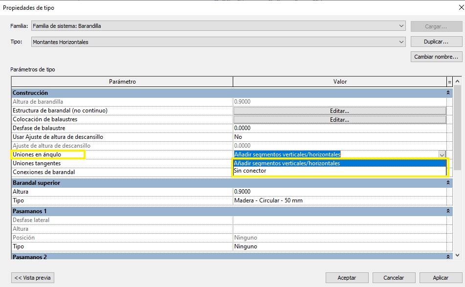
Task: Edit Colocación de balaustres
Action: tap(339, 120)
